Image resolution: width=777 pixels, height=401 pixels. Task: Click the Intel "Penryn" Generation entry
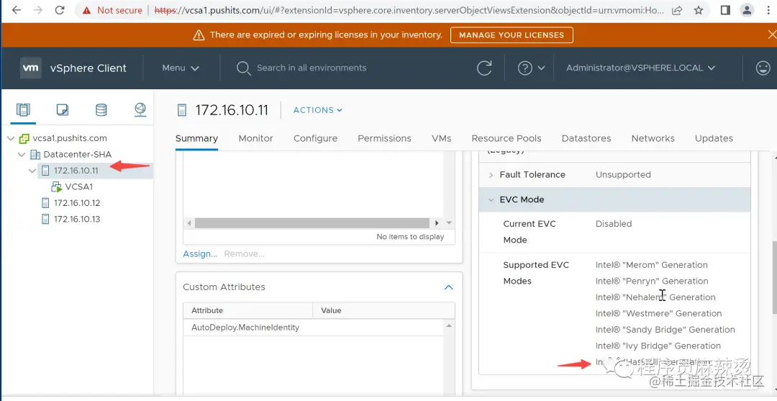[x=652, y=281]
